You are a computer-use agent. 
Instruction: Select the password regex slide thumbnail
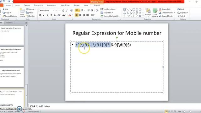pos(12,56)
